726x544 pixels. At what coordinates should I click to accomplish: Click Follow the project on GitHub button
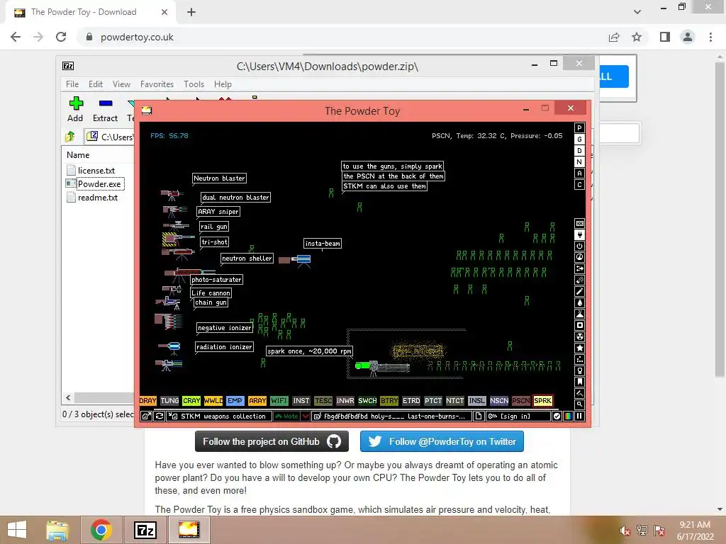tap(272, 441)
